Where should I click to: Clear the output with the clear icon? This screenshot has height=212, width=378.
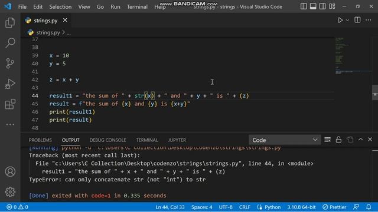point(327,140)
